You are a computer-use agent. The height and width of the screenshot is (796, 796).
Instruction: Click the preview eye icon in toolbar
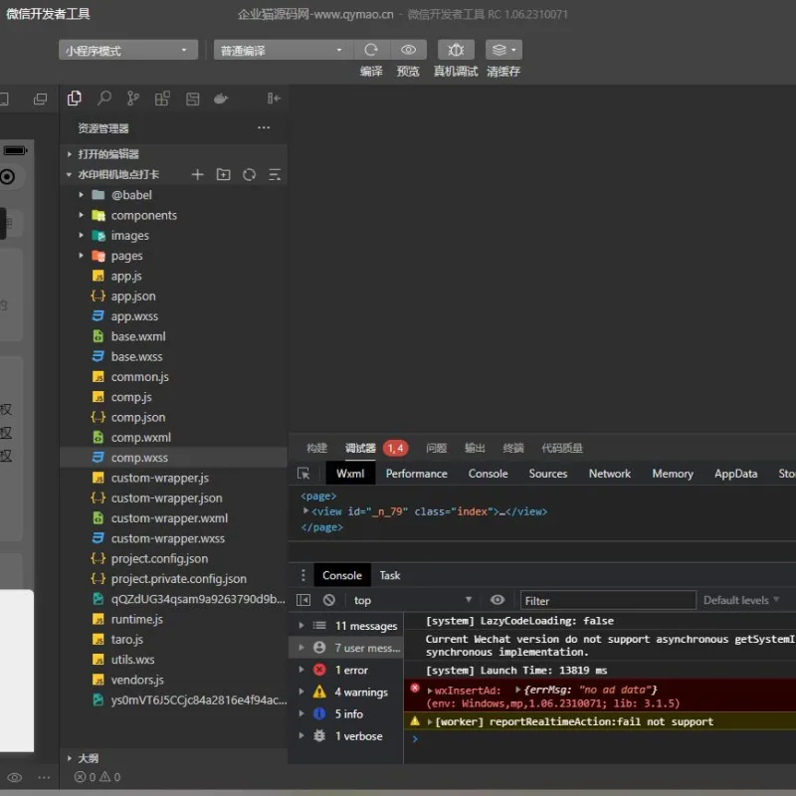pos(408,50)
